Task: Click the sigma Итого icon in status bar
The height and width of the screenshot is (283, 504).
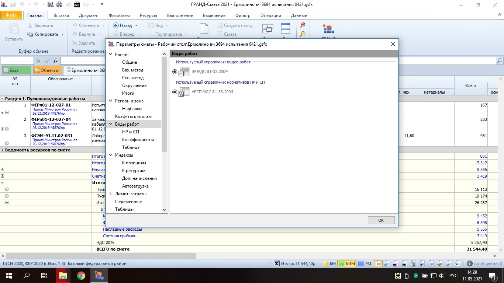Action: tap(276, 263)
